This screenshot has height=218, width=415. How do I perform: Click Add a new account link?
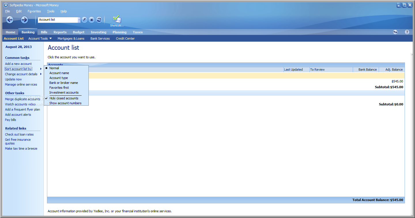coord(18,64)
